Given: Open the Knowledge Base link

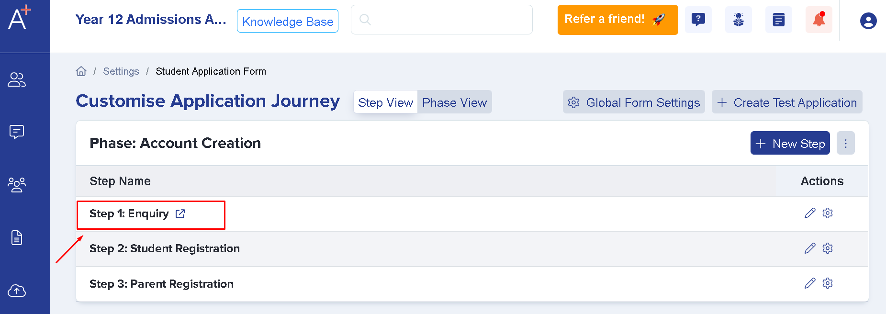Looking at the screenshot, I should (x=288, y=21).
